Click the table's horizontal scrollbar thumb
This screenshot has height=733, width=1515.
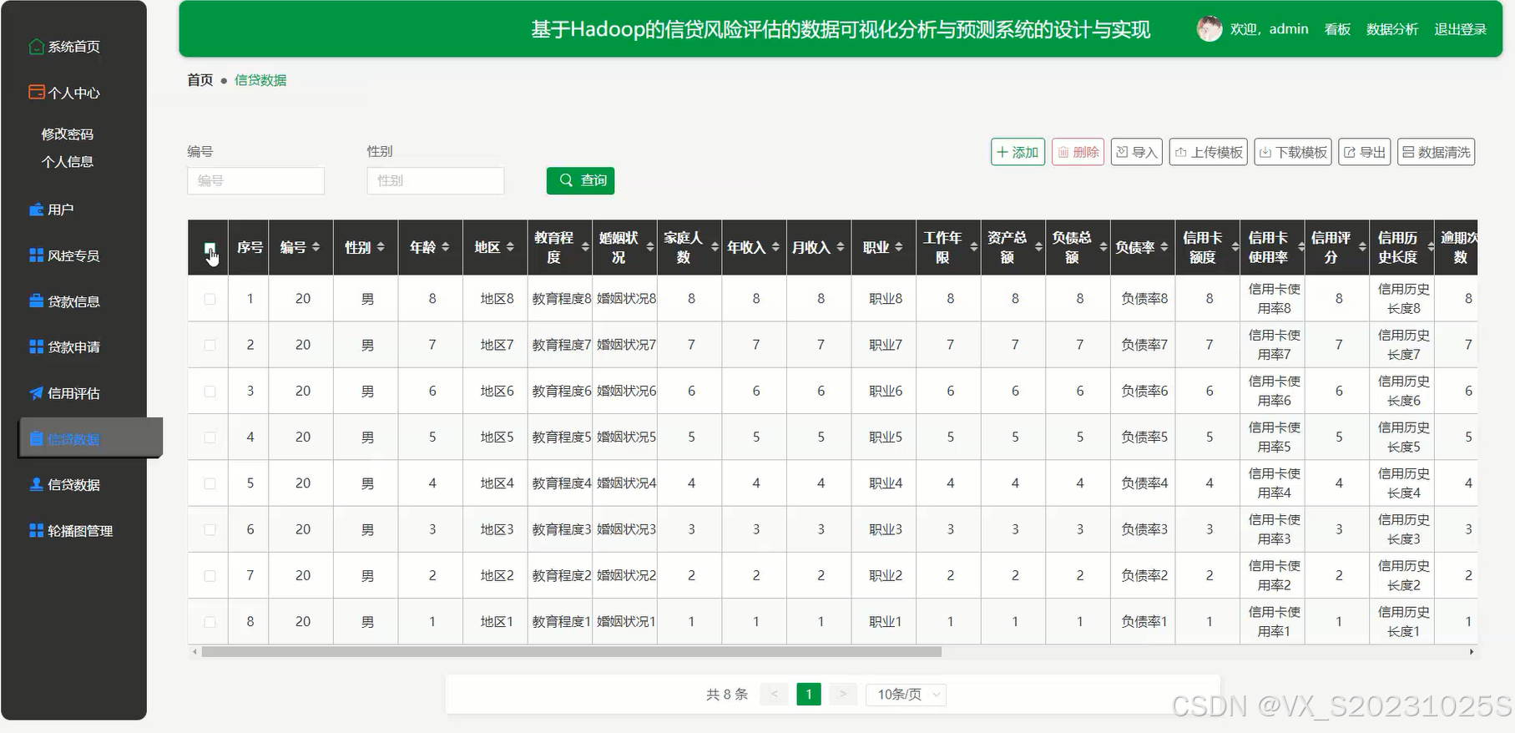pyautogui.click(x=572, y=652)
